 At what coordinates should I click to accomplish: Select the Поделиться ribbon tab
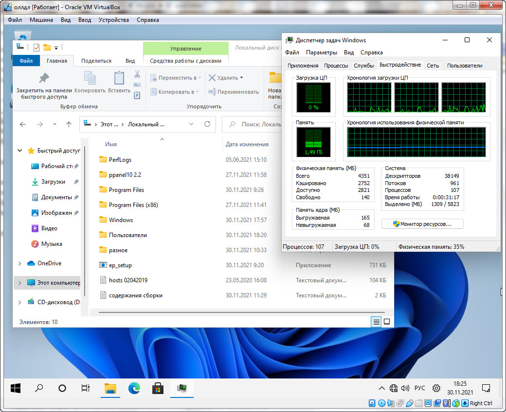(96, 61)
